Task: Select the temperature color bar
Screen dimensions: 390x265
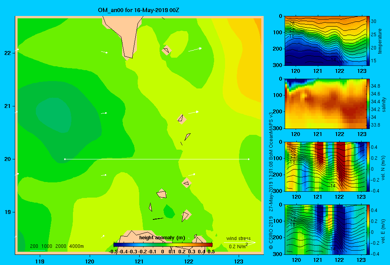Action: point(368,41)
